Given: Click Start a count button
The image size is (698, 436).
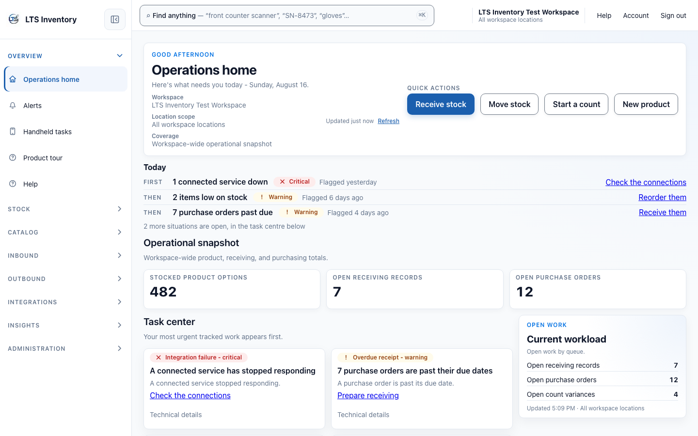Looking at the screenshot, I should click(576, 104).
